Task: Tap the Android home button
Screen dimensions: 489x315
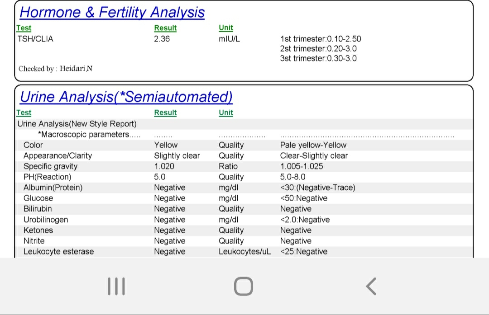Action: [244, 286]
